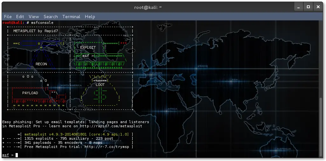Click the '1315 exploits' count text
The width and height of the screenshot is (326, 161).
tap(39, 138)
